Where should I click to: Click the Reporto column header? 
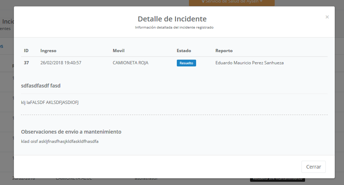pyautogui.click(x=224, y=51)
